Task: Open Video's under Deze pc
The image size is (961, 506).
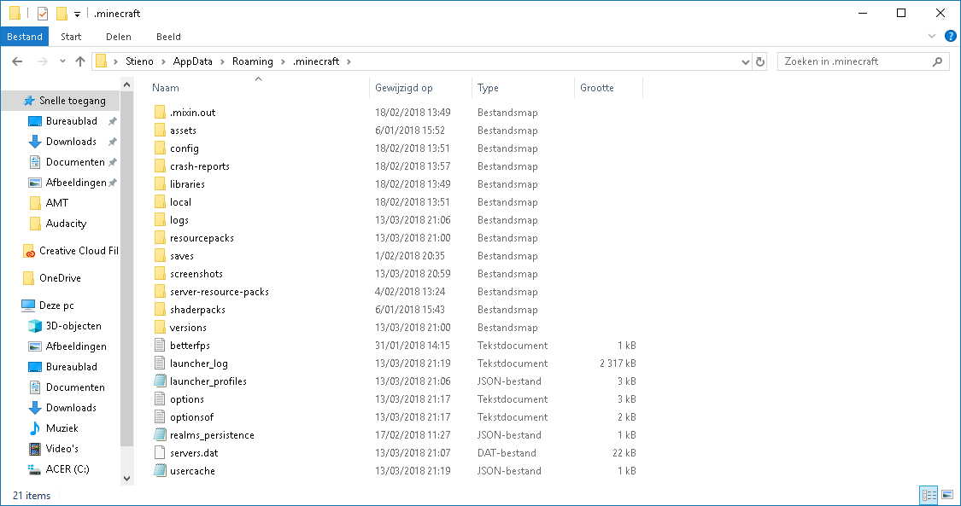Action: (x=62, y=449)
